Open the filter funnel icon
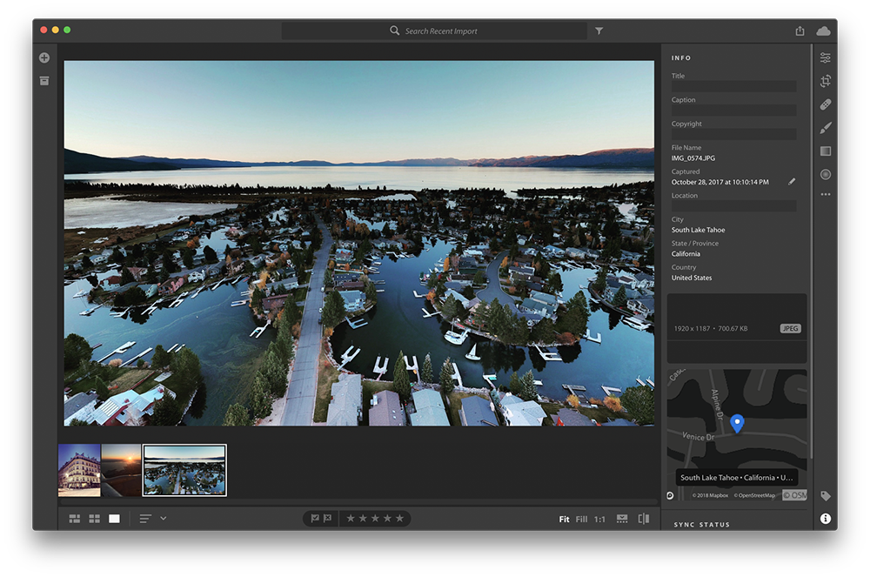Screen dimensions: 870x577 (x=599, y=31)
